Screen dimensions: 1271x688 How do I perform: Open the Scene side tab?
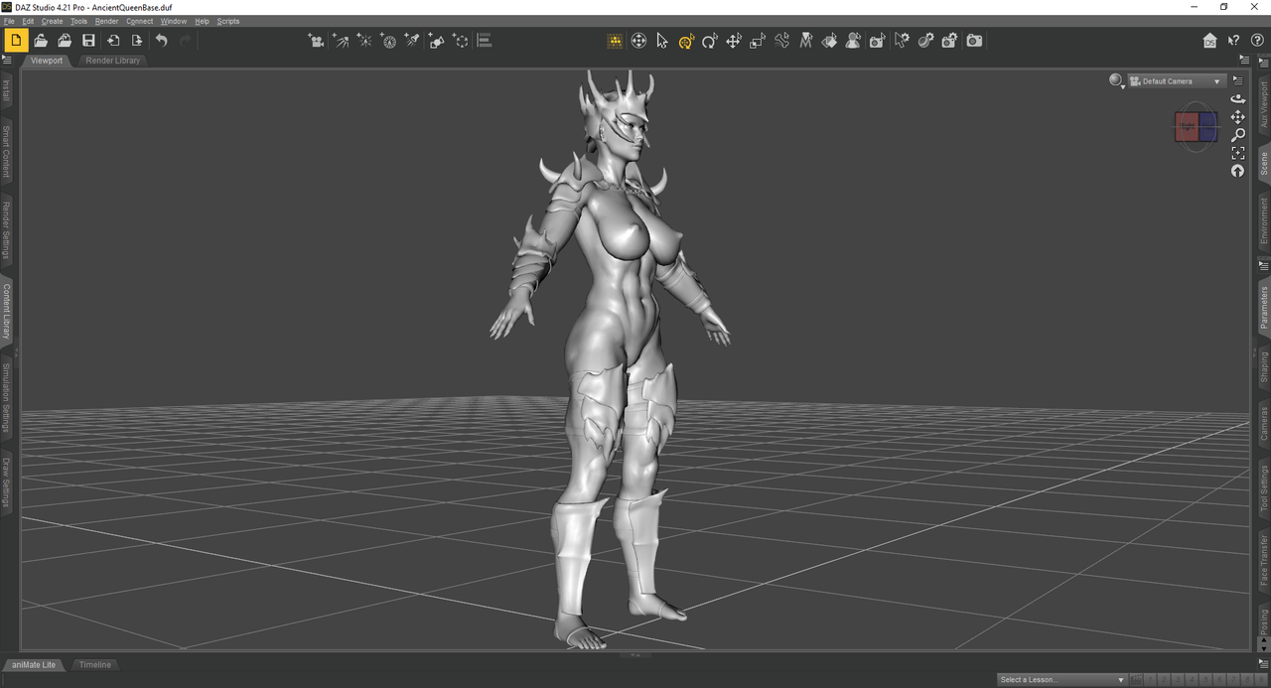(x=1264, y=164)
